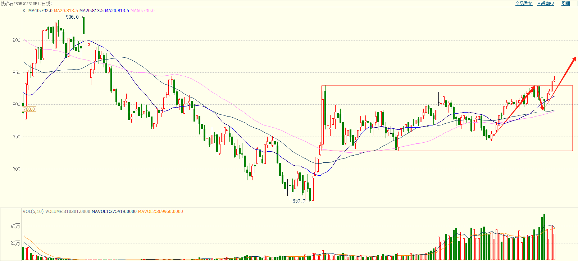Click the 750 price axis label
This screenshot has width=578, height=261.
pyautogui.click(x=17, y=137)
